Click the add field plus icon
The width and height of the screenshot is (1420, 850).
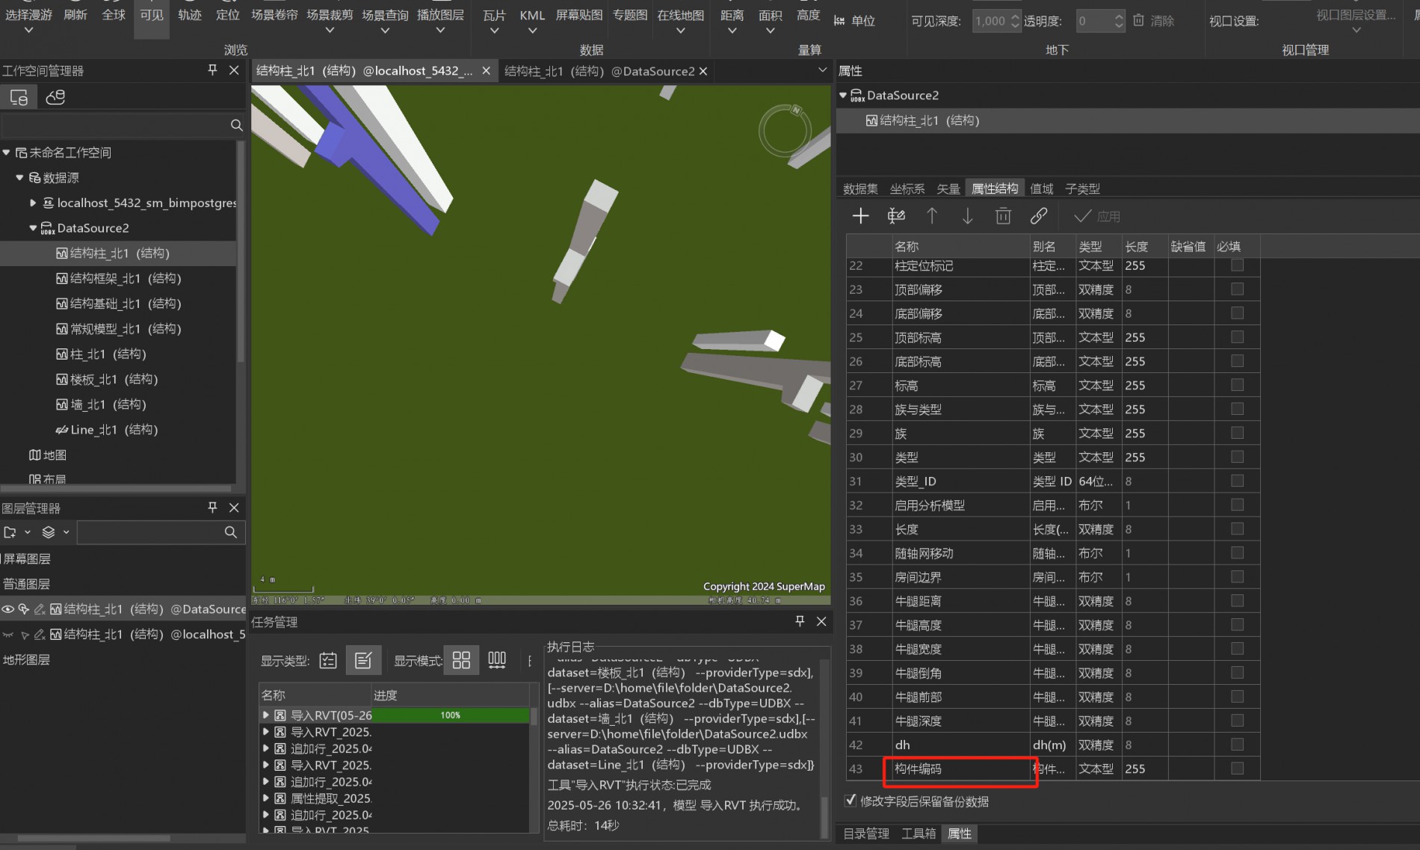[860, 216]
